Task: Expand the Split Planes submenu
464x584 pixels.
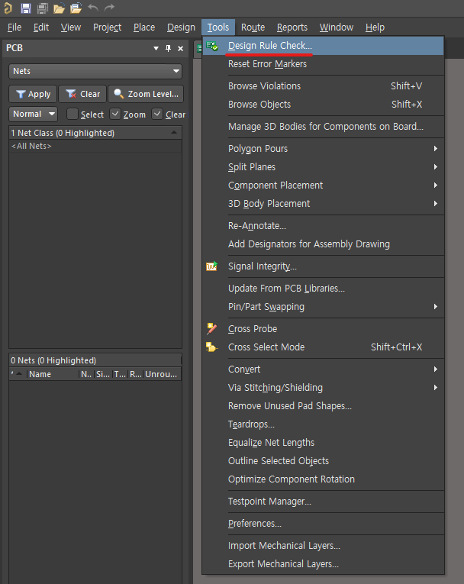Action: [x=435, y=167]
